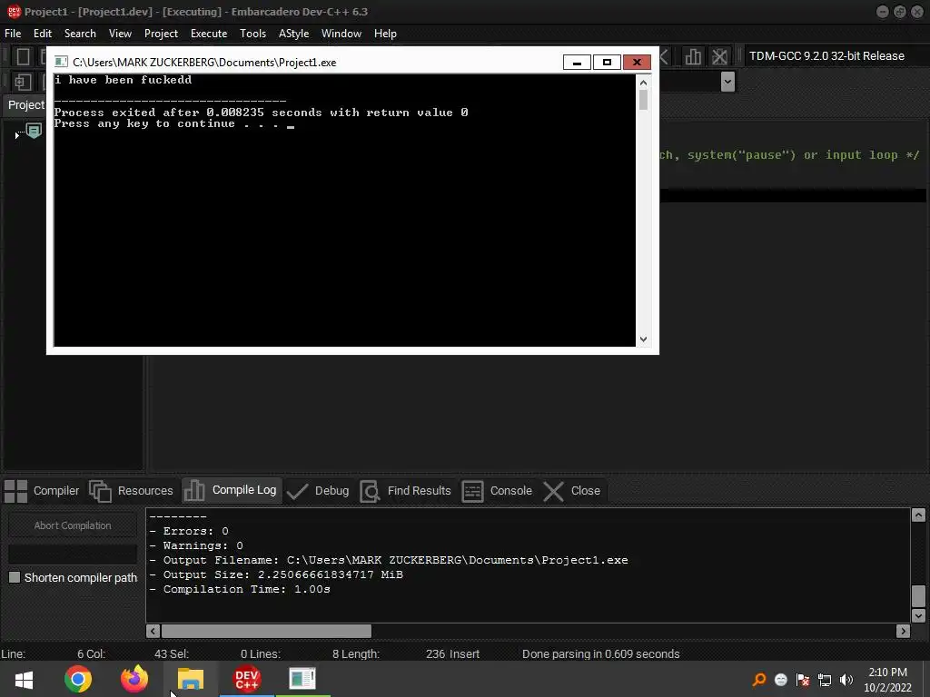Open the File menu
Screen dimensions: 930x697
pyautogui.click(x=13, y=34)
